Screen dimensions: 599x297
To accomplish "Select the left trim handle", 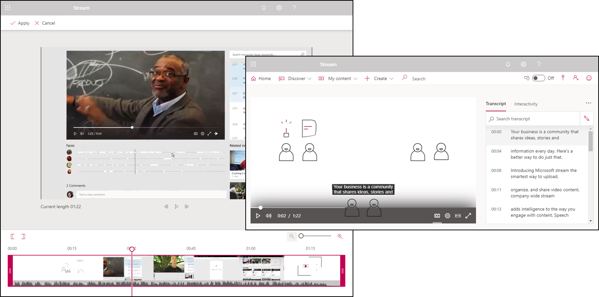I will click(10, 271).
